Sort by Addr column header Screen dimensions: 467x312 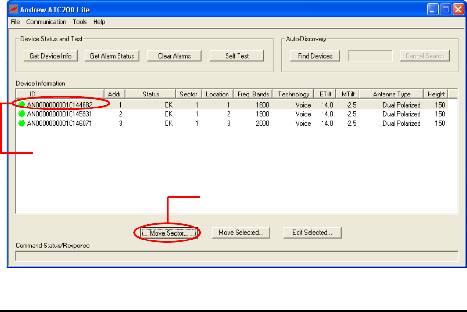(x=114, y=94)
